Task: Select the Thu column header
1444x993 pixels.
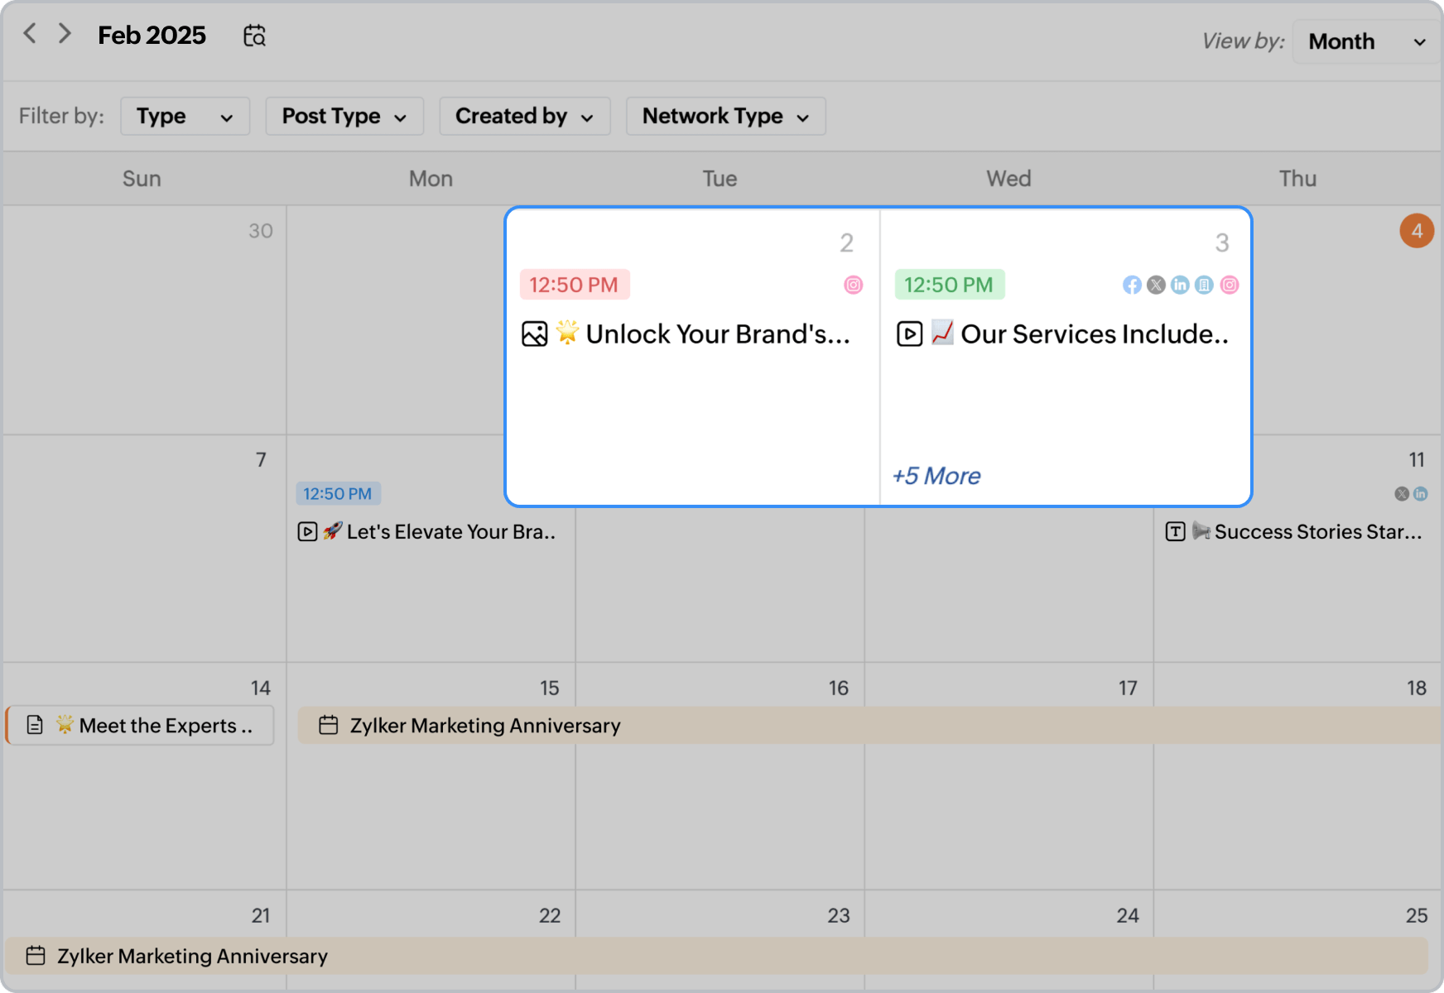Action: [1297, 178]
